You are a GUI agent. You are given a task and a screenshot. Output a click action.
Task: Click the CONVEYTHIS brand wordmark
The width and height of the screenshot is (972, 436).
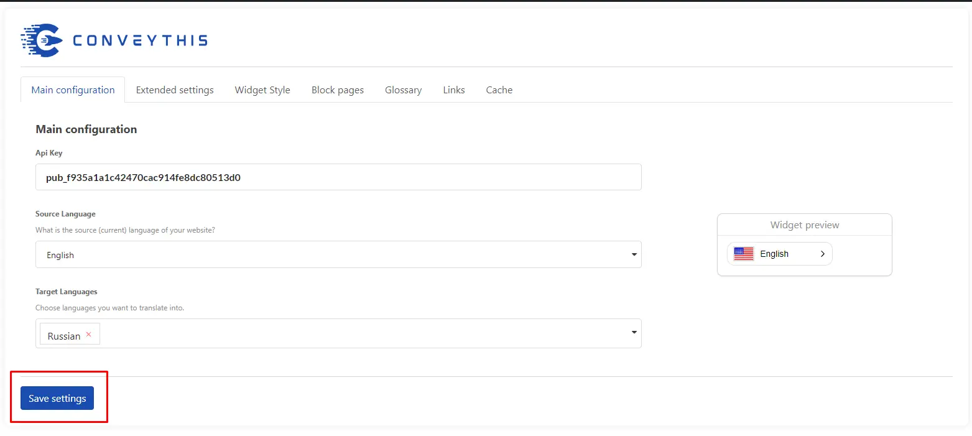pyautogui.click(x=140, y=41)
